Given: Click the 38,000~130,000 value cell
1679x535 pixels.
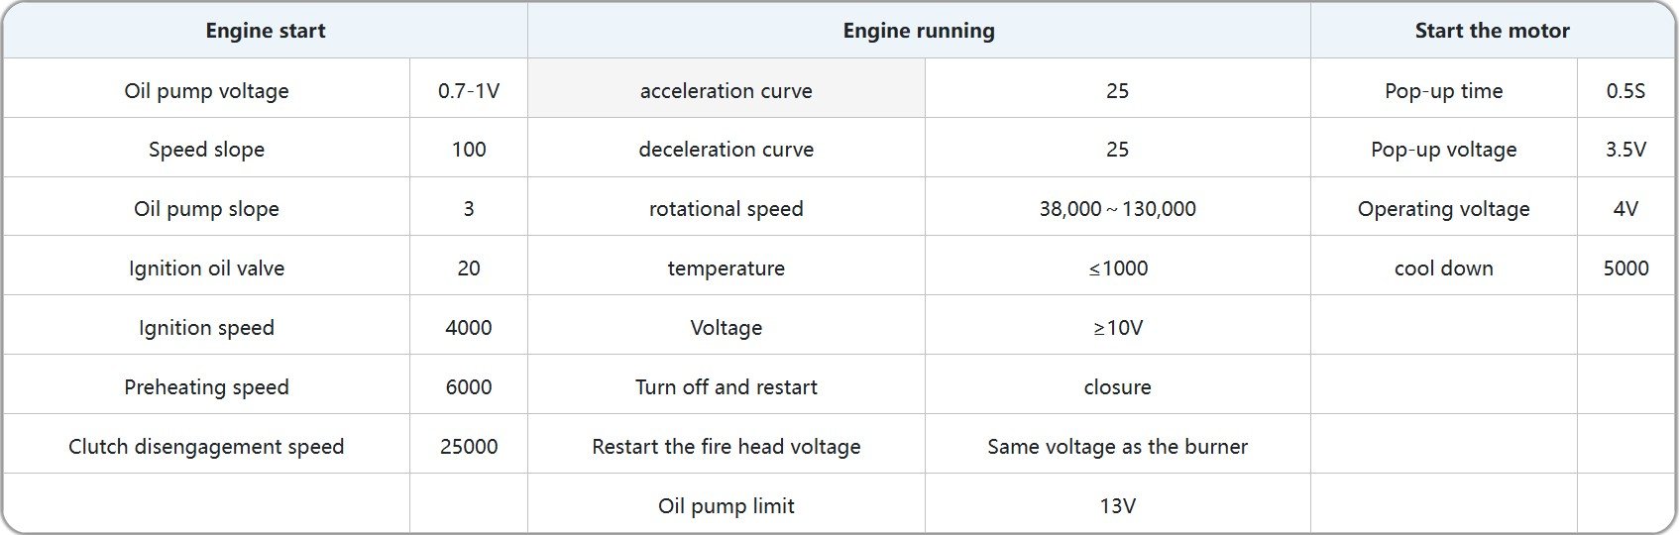Looking at the screenshot, I should coord(1117,209).
